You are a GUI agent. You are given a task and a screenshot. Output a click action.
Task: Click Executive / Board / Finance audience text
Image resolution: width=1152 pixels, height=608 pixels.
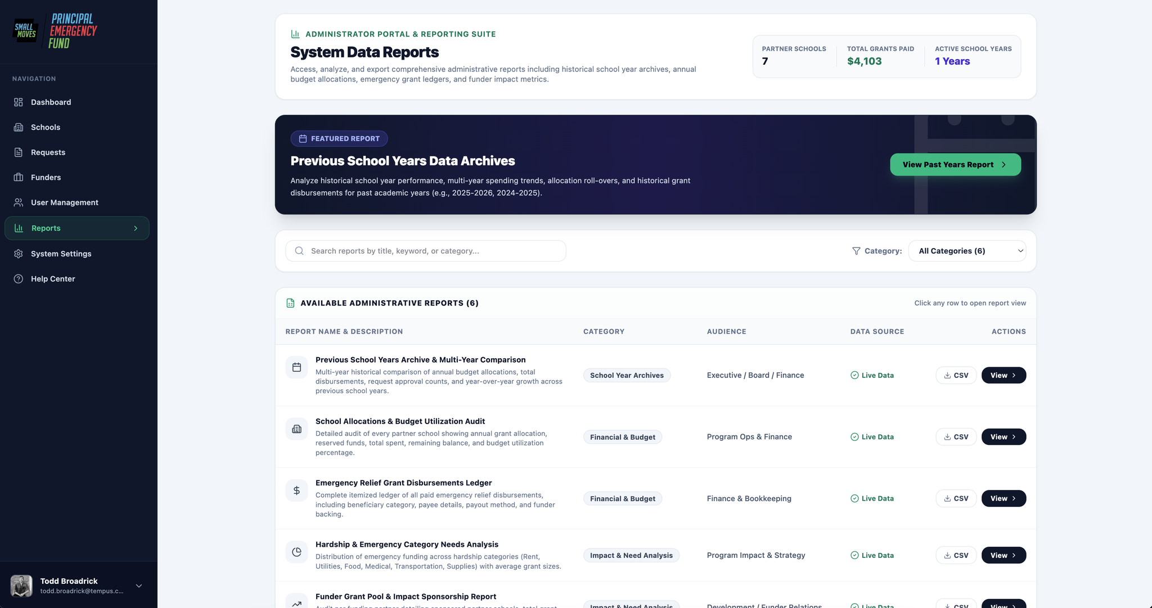point(755,375)
